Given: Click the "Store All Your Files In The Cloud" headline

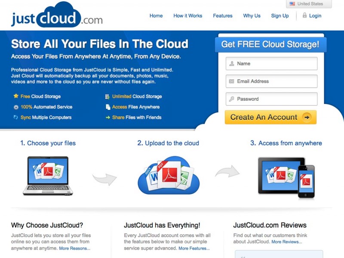Looking at the screenshot, I should click(100, 44).
